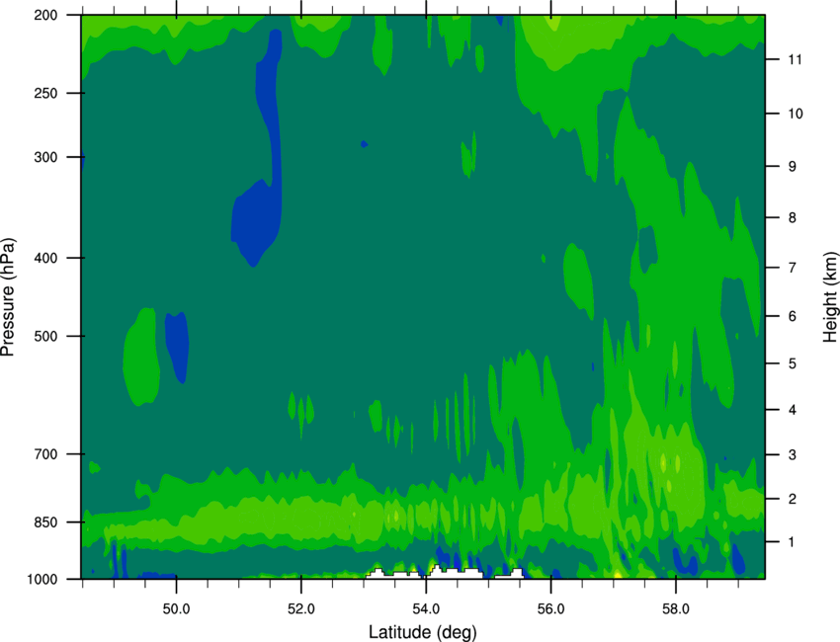Click the 50.0 latitude tick label
840x642 pixels.
[x=176, y=609]
